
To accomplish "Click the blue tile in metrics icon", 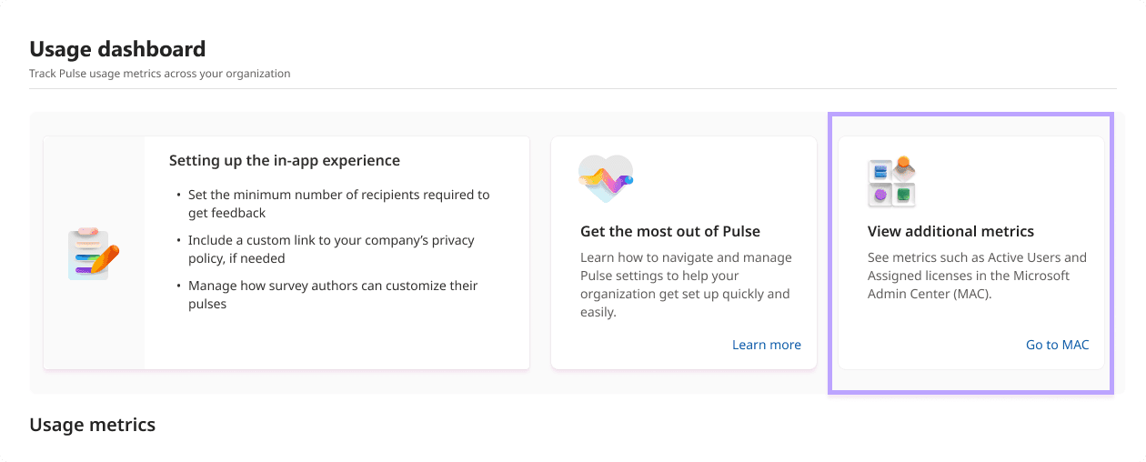I will [x=880, y=171].
